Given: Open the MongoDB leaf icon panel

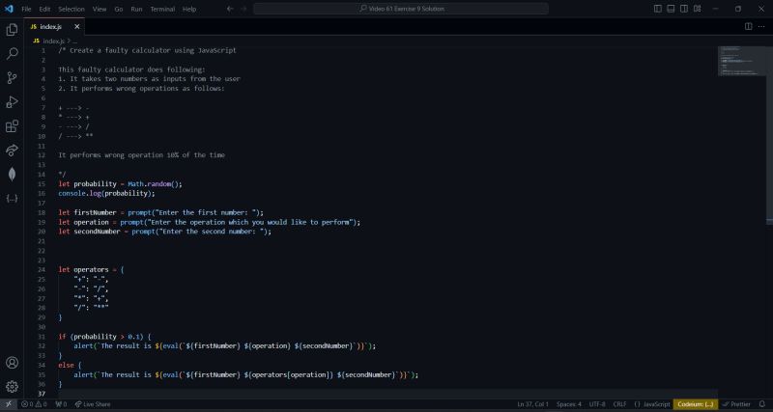Looking at the screenshot, I should [x=12, y=174].
